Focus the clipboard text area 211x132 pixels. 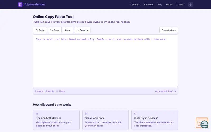[x=105, y=61]
